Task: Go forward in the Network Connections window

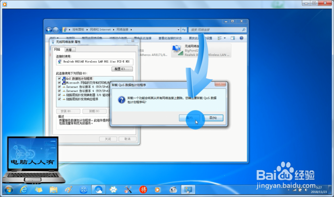Action: tap(55, 30)
